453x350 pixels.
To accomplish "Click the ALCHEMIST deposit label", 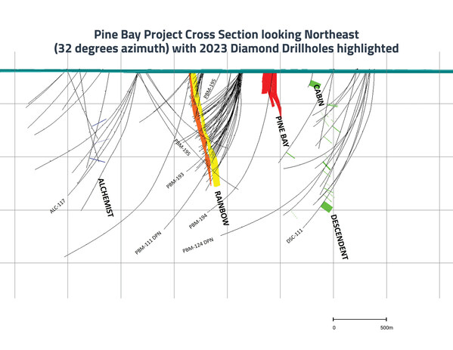I will tap(105, 197).
